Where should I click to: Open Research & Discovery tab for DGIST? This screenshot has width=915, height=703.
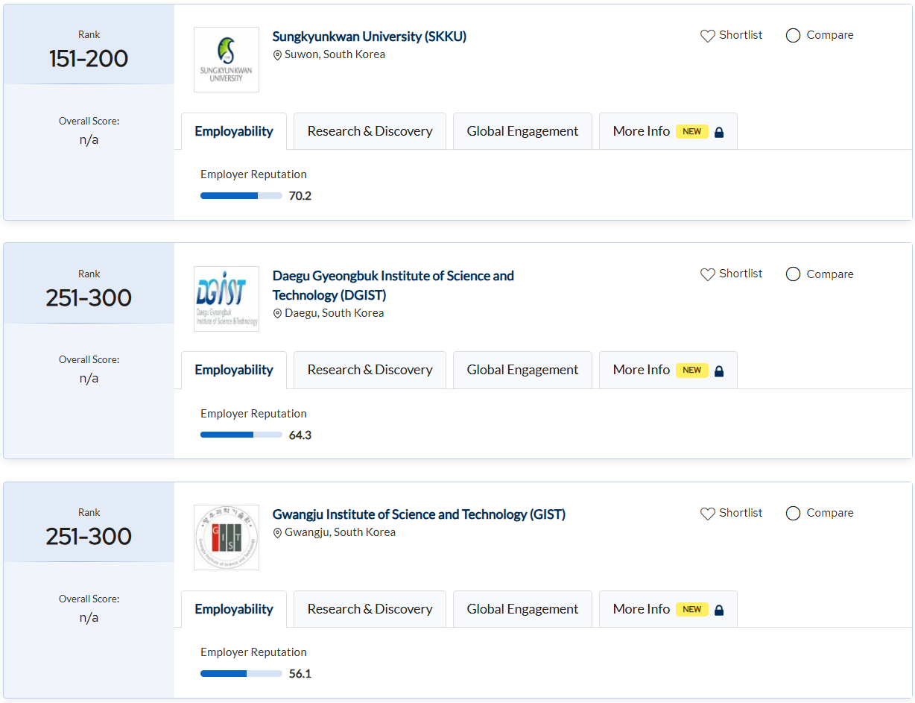pos(370,370)
